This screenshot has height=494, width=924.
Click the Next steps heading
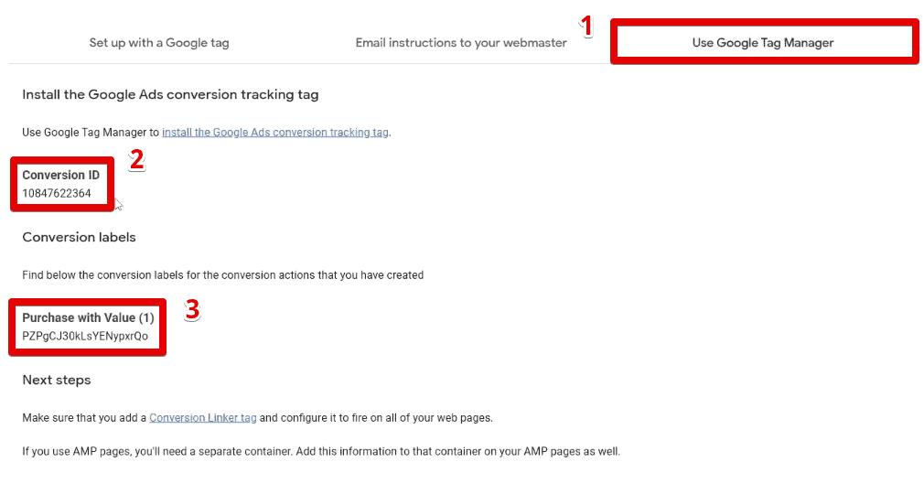[57, 380]
